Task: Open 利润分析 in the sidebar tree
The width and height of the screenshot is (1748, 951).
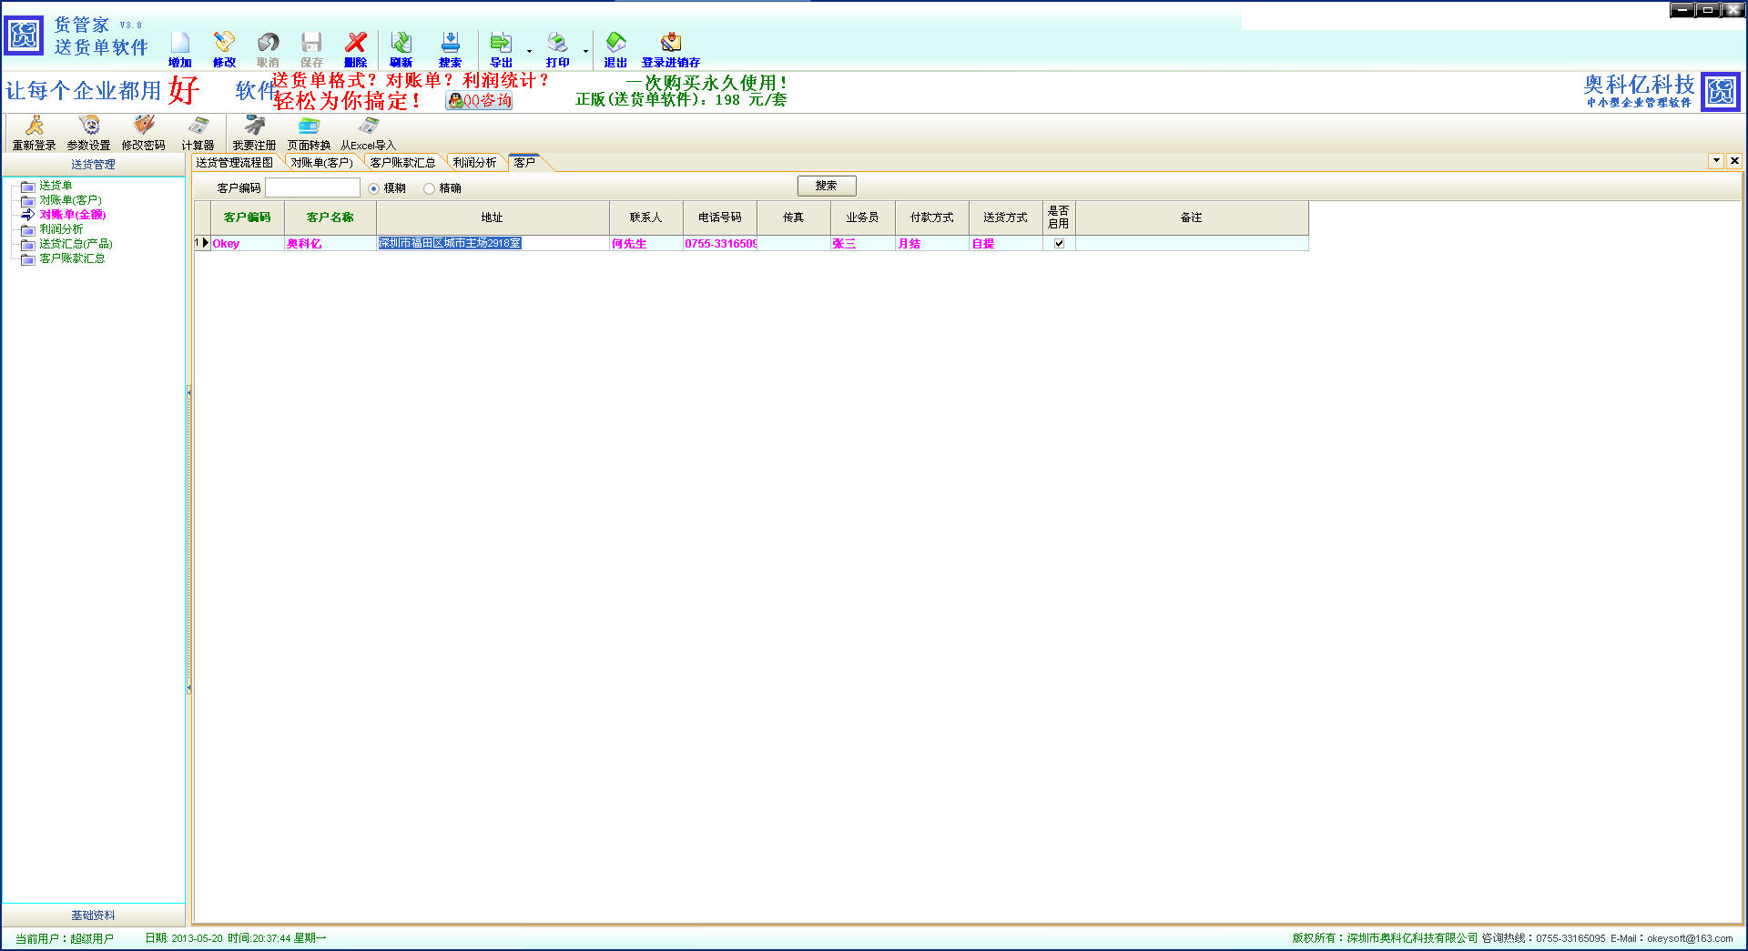Action: click(61, 229)
